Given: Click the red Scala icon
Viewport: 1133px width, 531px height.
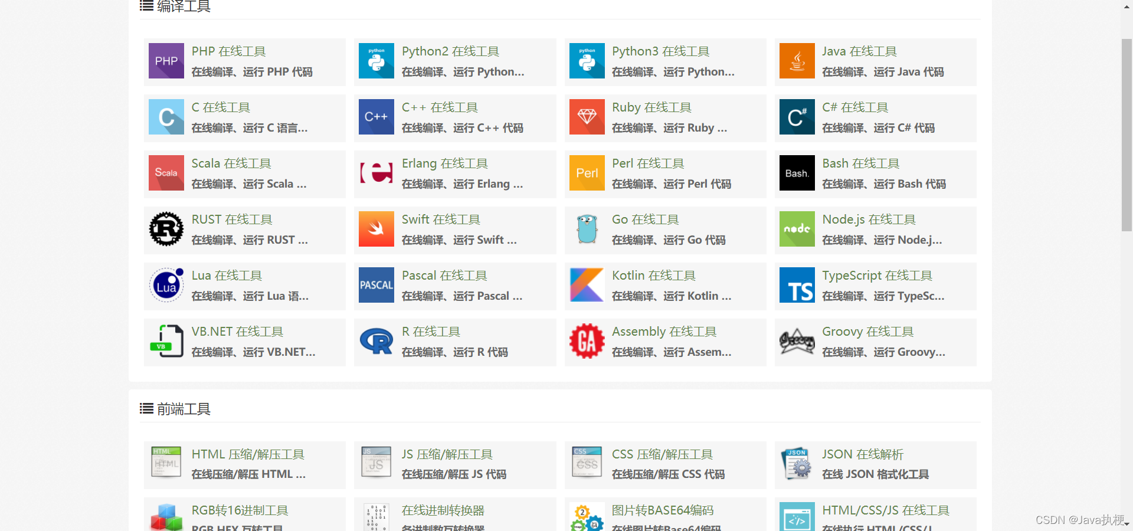Looking at the screenshot, I should (x=166, y=173).
